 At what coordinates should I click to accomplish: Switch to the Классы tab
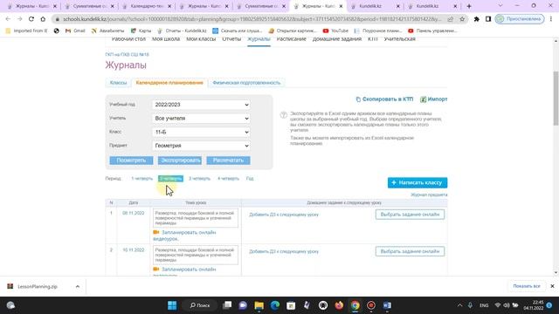pyautogui.click(x=119, y=83)
